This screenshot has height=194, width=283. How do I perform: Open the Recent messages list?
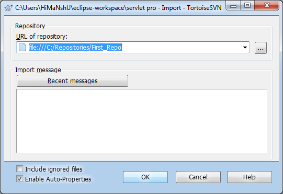(x=72, y=81)
